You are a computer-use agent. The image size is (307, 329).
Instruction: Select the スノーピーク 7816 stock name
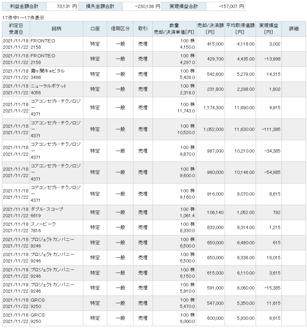coord(43,227)
